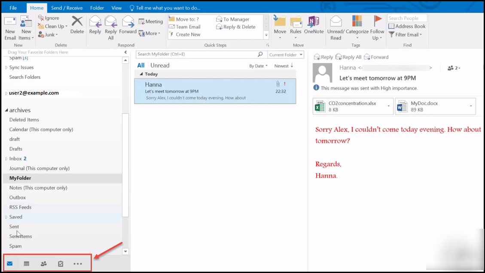Open the People view icon

pyautogui.click(x=44, y=264)
